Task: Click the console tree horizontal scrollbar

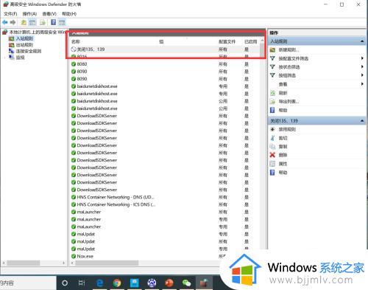Action: click(x=24, y=263)
